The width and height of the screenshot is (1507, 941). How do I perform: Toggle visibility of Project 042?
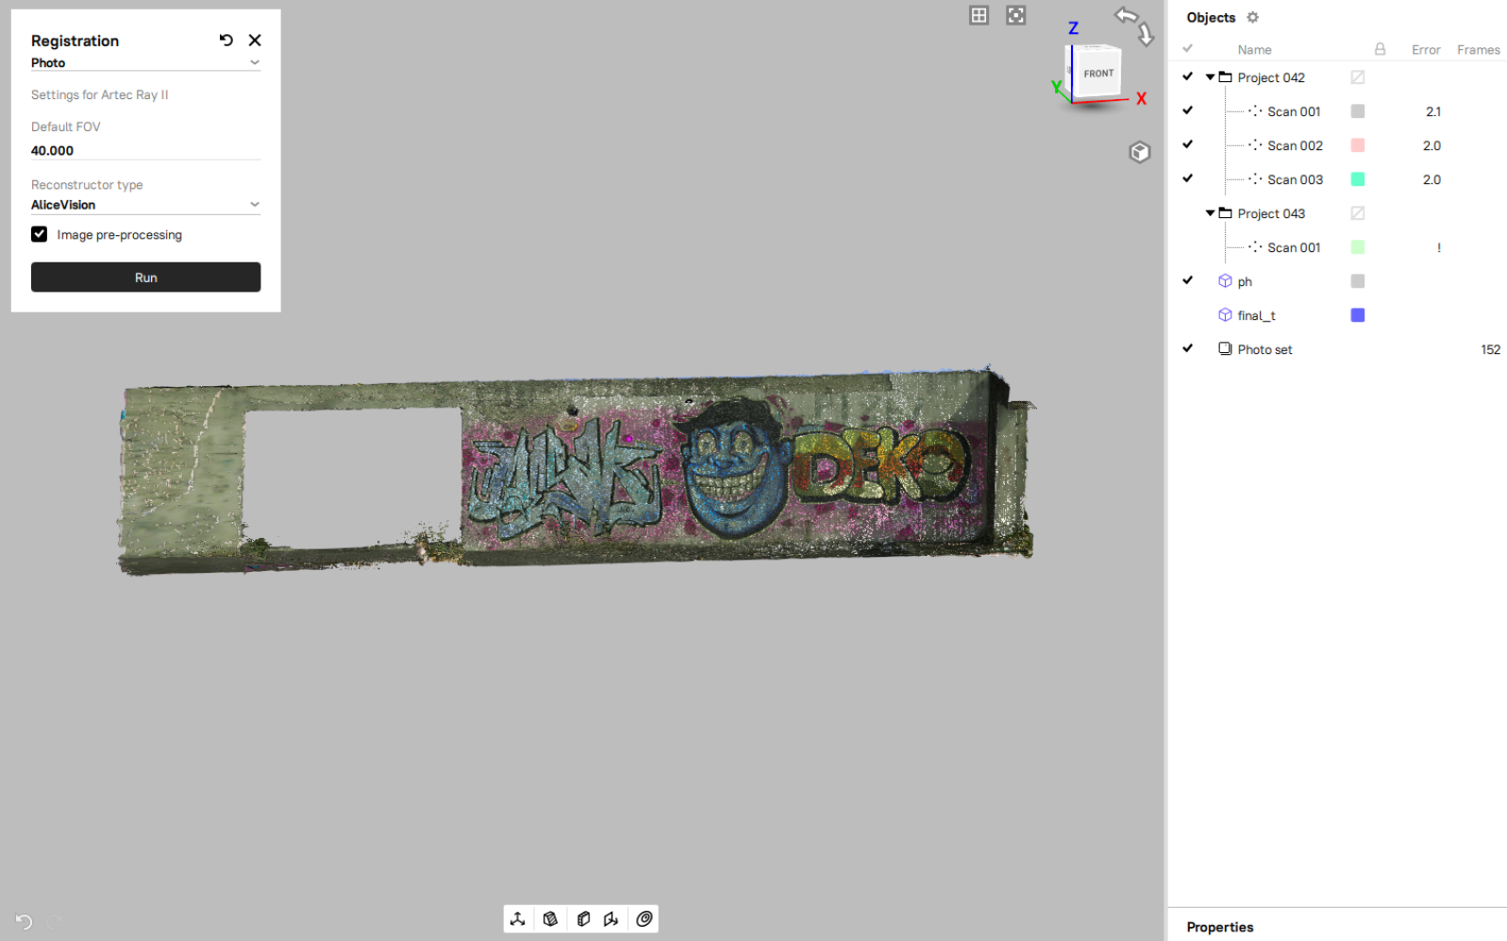(x=1187, y=77)
